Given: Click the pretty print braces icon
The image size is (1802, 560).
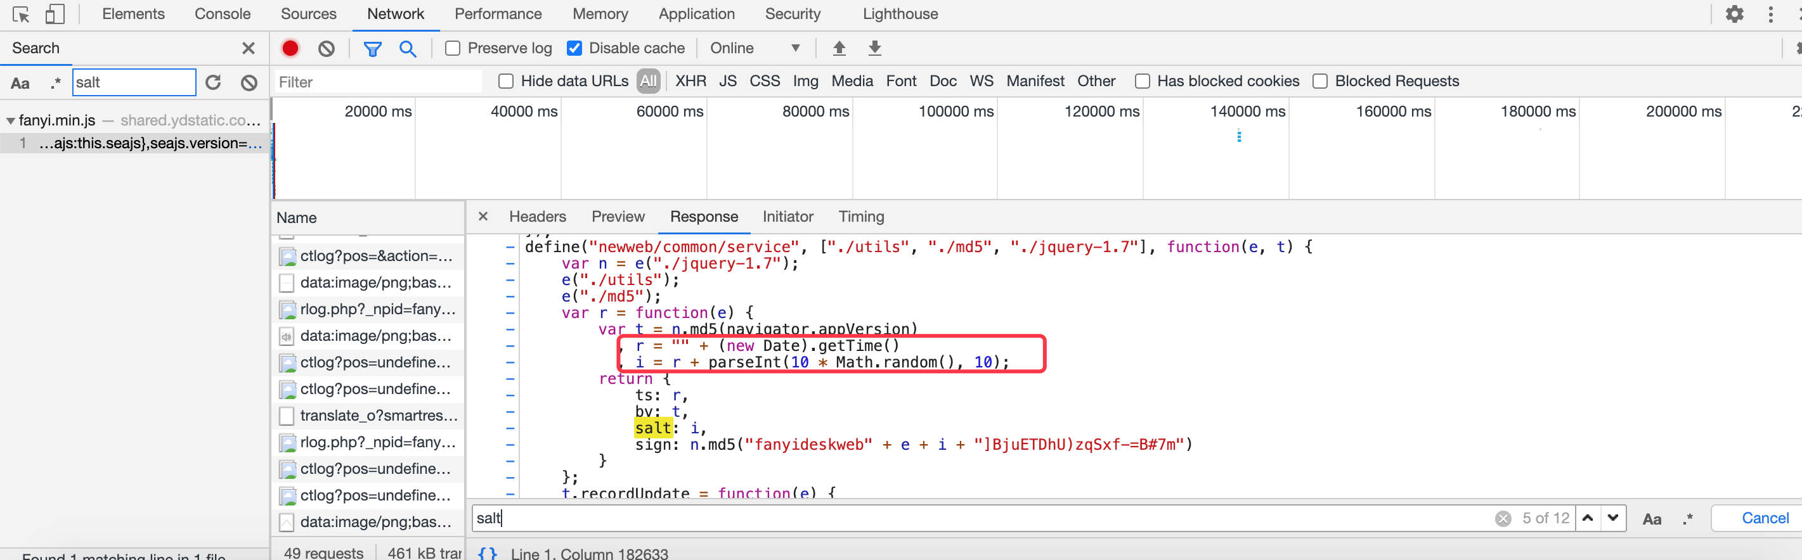Looking at the screenshot, I should click(488, 554).
